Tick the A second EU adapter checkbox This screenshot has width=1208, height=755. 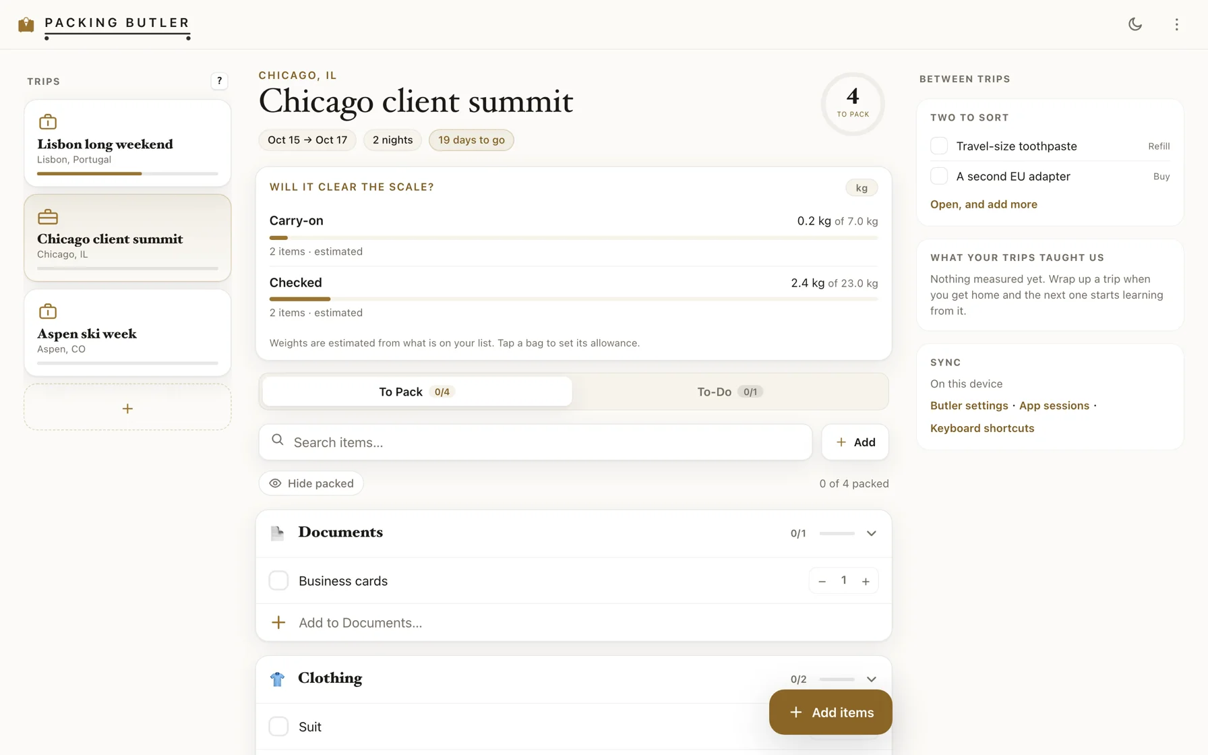939,176
